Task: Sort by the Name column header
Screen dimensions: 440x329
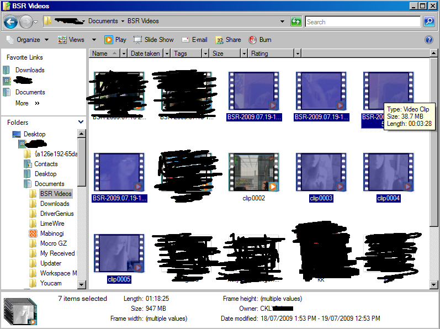Action: [104, 54]
